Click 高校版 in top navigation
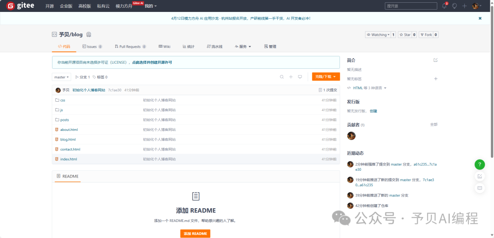 pyautogui.click(x=85, y=6)
